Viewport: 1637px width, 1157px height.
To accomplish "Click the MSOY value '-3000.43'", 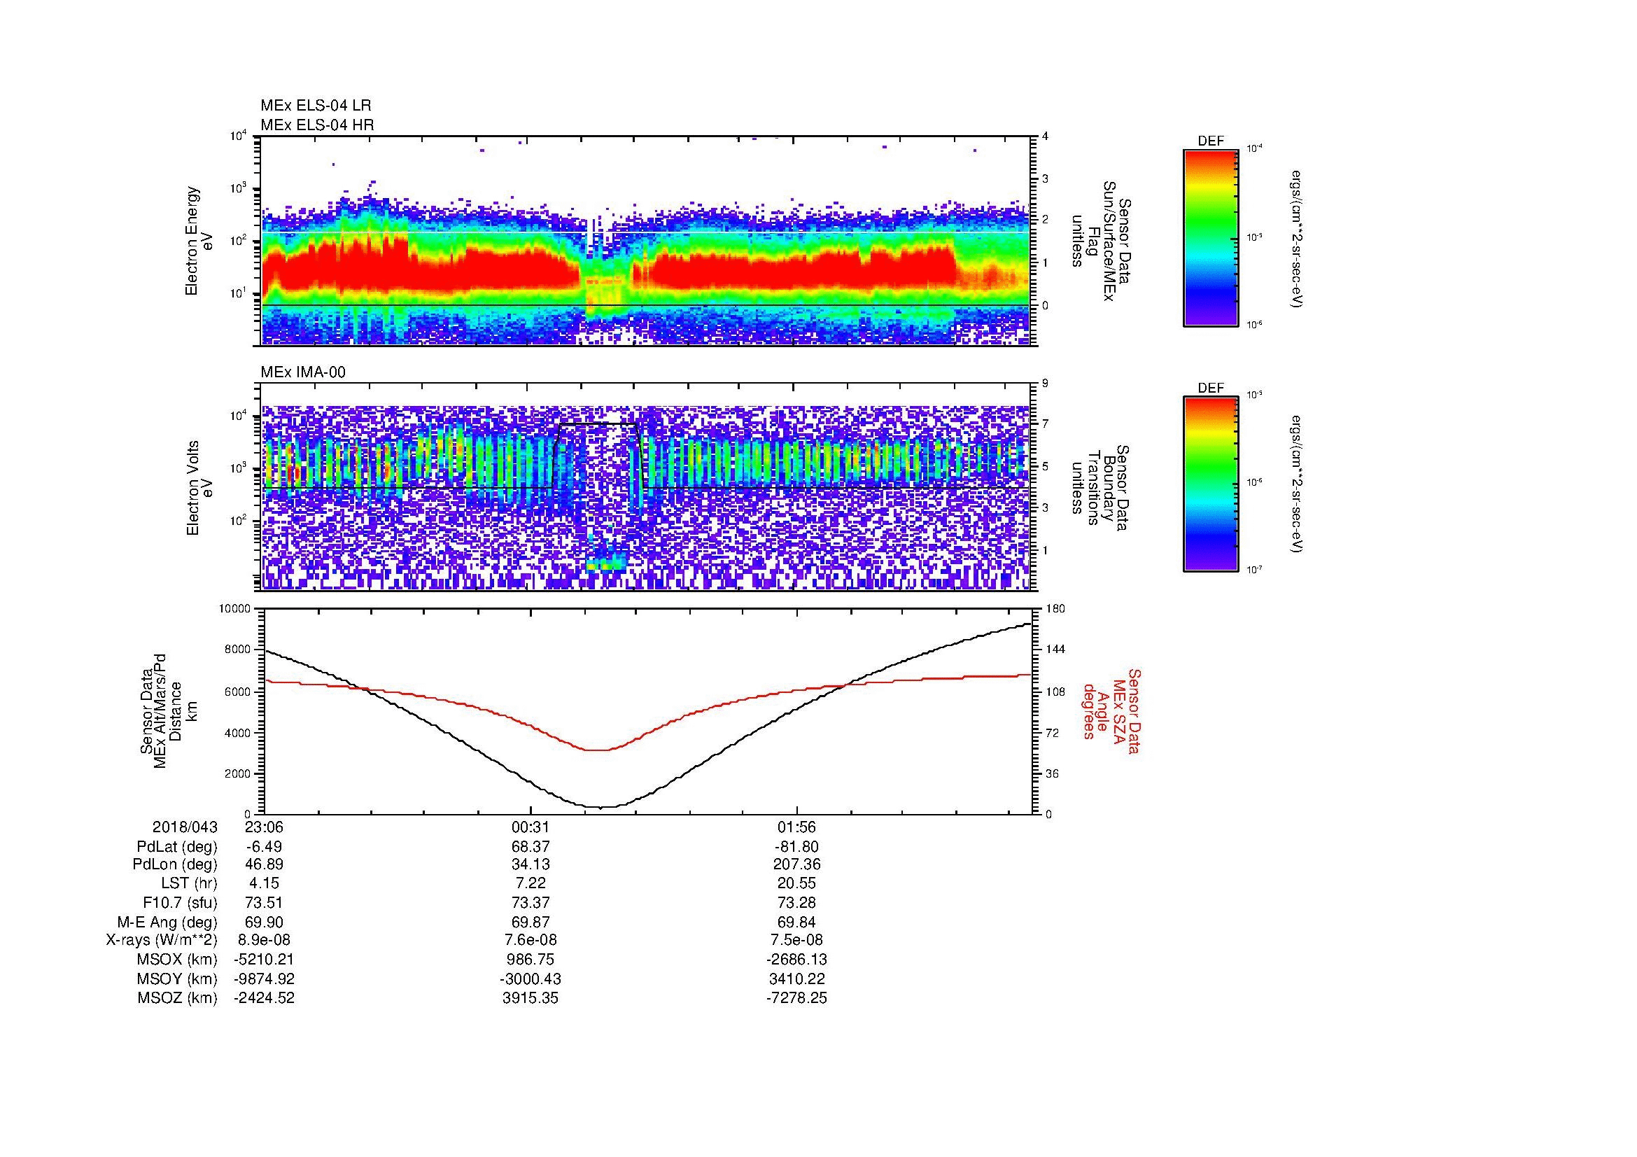I will [x=531, y=979].
